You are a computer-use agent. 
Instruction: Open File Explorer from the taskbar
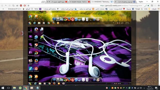tap(14, 88)
